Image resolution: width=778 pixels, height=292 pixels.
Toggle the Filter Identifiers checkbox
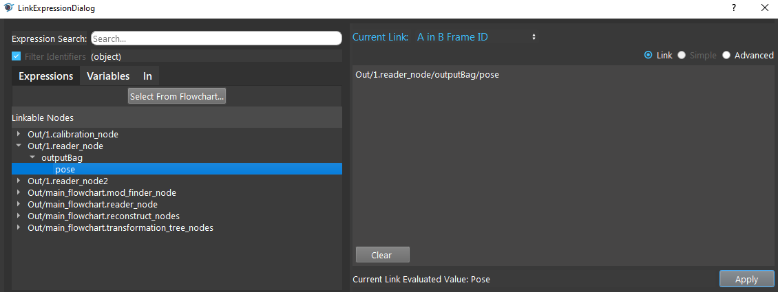click(x=17, y=56)
